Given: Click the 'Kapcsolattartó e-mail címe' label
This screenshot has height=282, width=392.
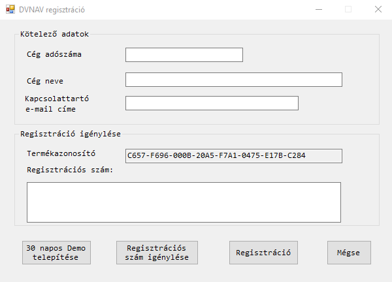Looking at the screenshot, I should tap(56, 104).
